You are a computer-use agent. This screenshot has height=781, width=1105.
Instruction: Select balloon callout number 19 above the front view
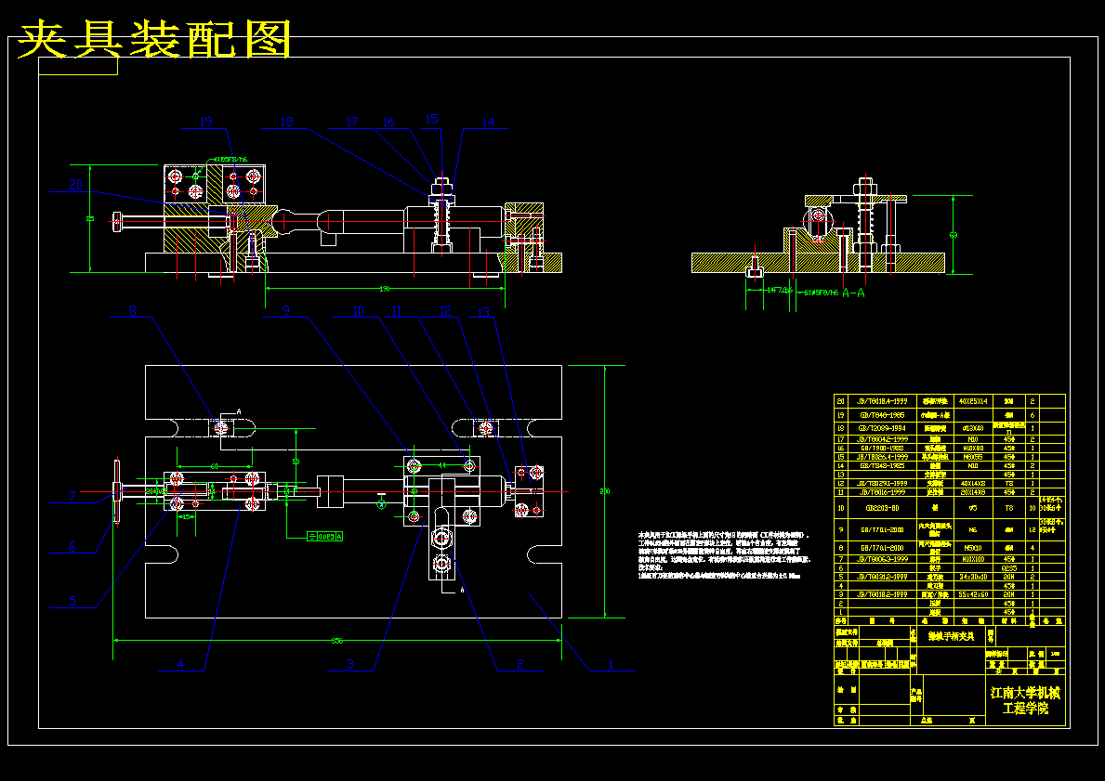pyautogui.click(x=205, y=122)
